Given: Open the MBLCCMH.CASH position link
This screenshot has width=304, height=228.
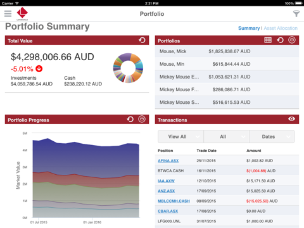Looking at the screenshot, I should tap(174, 201).
